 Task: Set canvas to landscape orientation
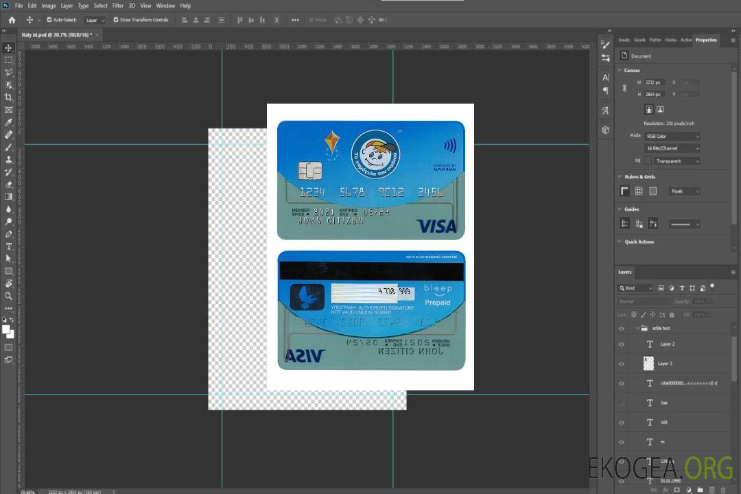point(660,110)
